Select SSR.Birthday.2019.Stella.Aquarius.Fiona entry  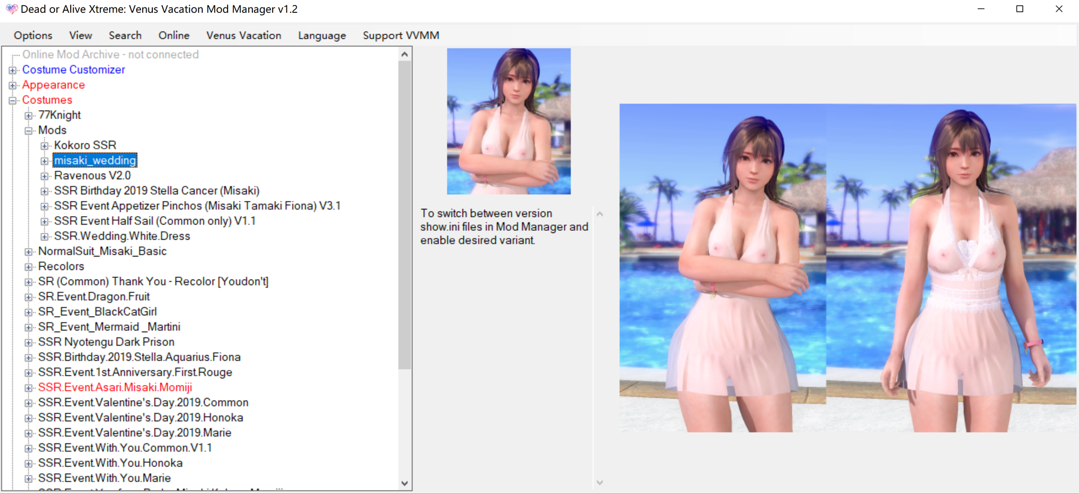[x=139, y=358]
